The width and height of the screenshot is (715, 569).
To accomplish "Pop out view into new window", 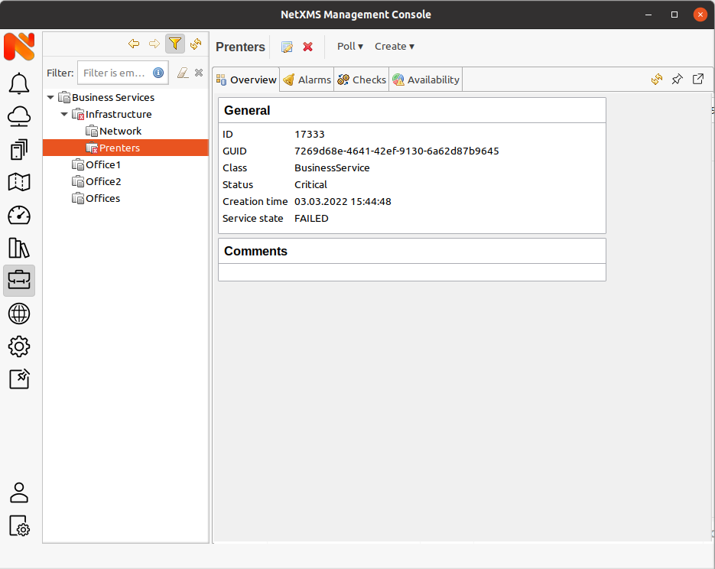I will [x=698, y=80].
